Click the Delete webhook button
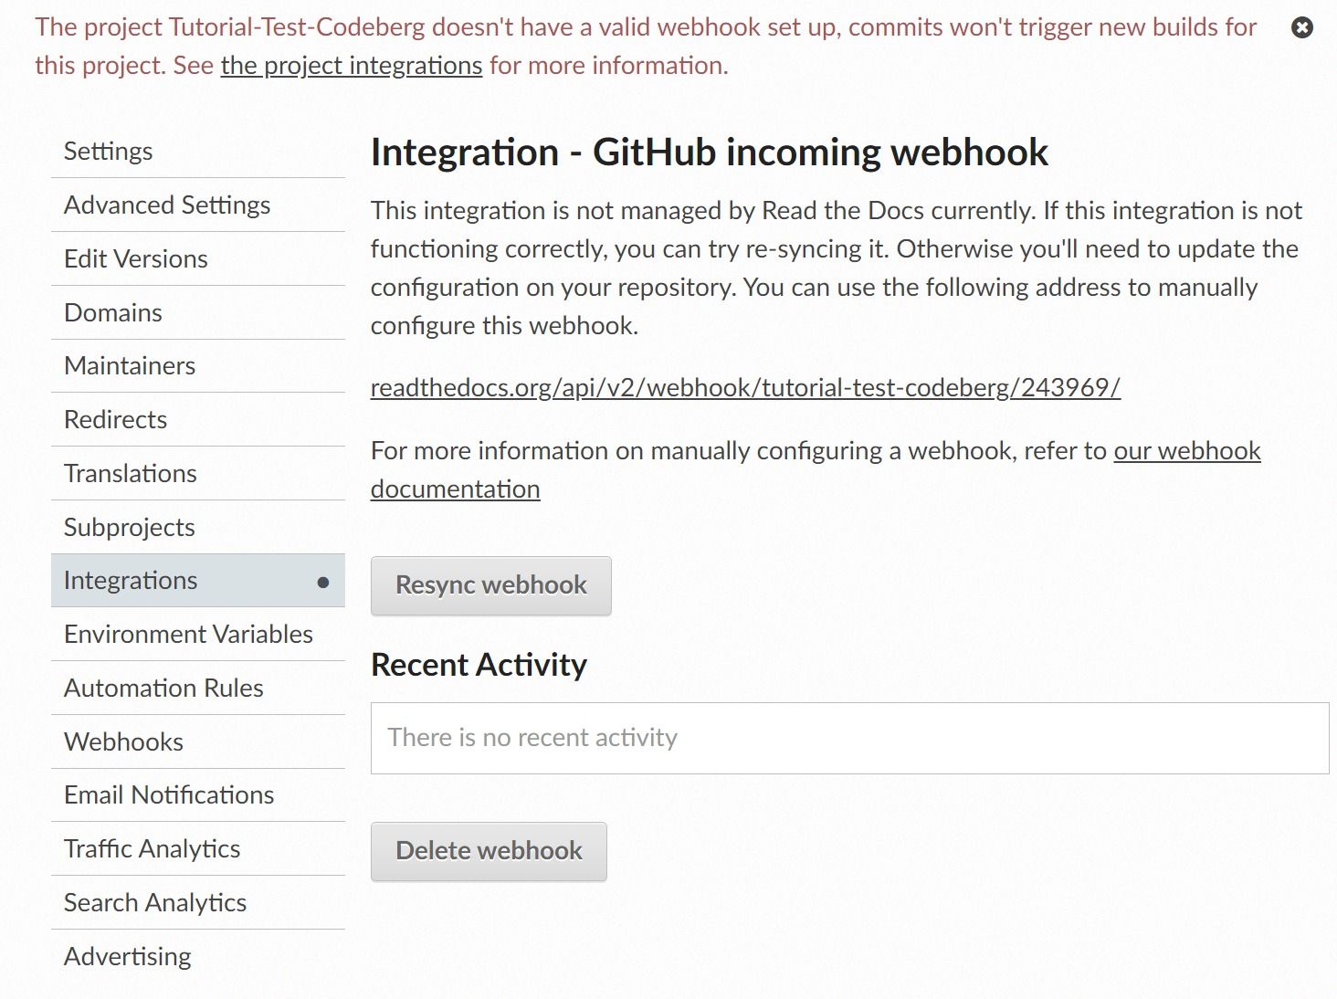Image resolution: width=1337 pixels, height=999 pixels. (489, 850)
